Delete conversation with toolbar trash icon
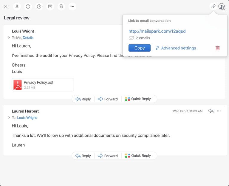 coord(61,6)
